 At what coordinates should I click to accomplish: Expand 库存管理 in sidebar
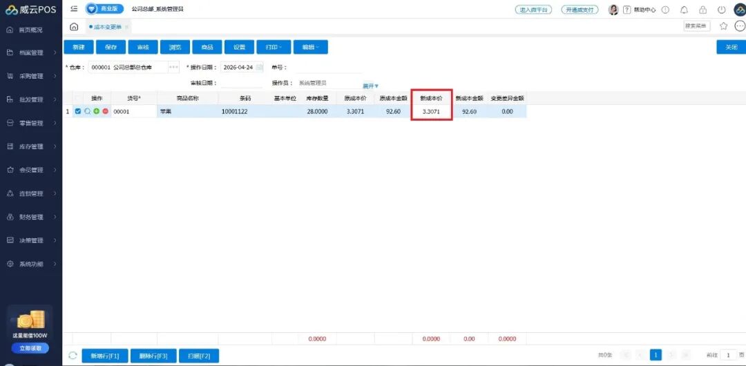point(31,146)
